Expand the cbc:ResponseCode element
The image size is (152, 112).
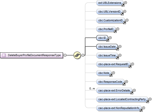127,81
